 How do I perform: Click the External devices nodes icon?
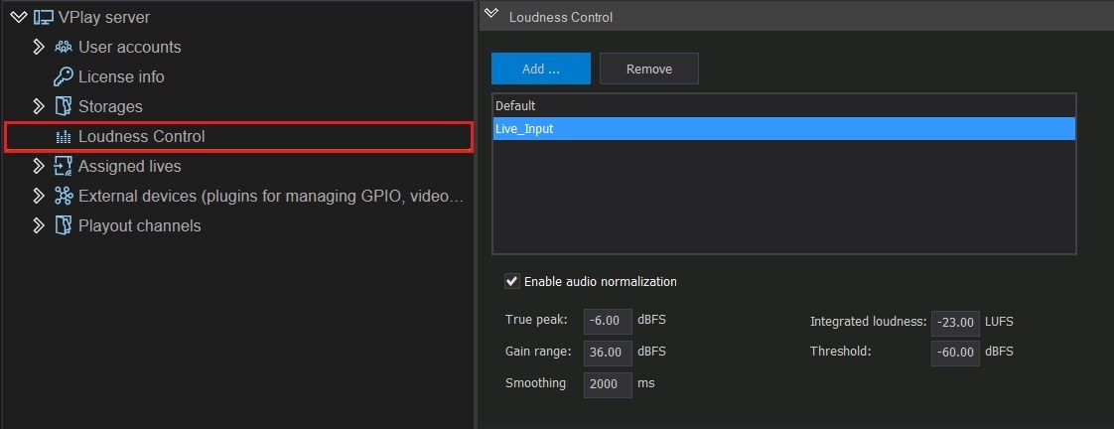tap(64, 196)
